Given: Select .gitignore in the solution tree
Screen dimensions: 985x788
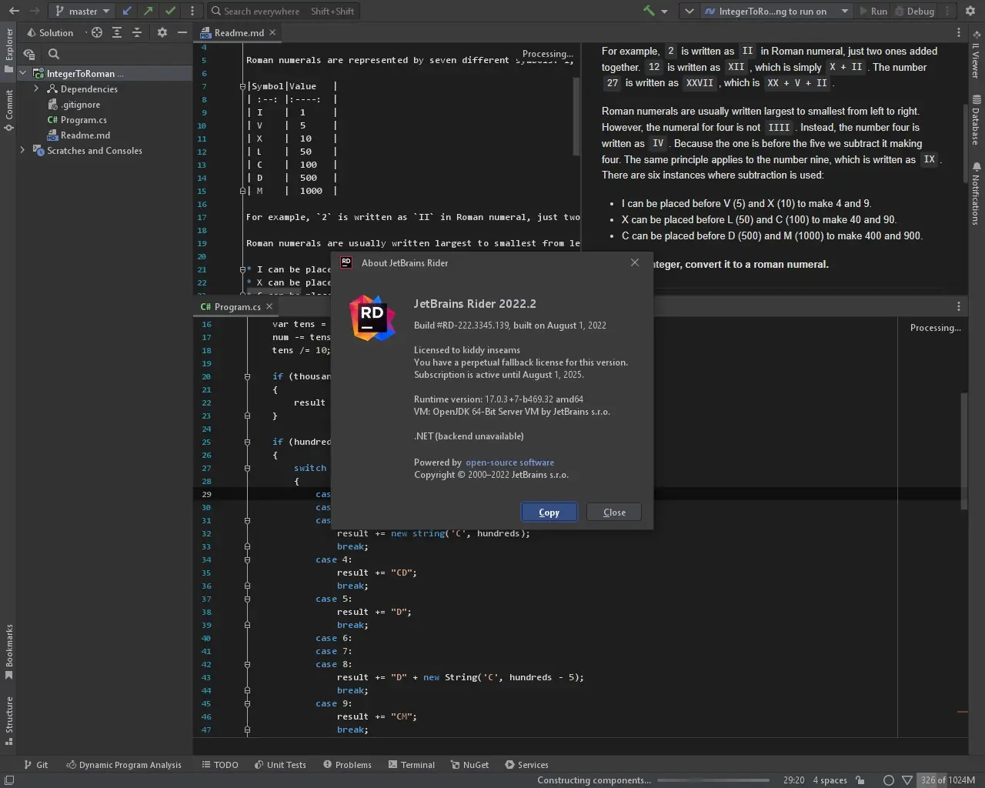Looking at the screenshot, I should pyautogui.click(x=80, y=105).
